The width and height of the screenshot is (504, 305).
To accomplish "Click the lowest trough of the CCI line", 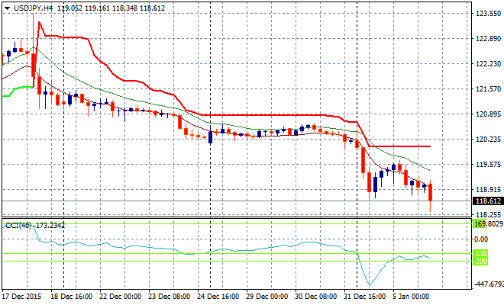I will pyautogui.click(x=369, y=285).
